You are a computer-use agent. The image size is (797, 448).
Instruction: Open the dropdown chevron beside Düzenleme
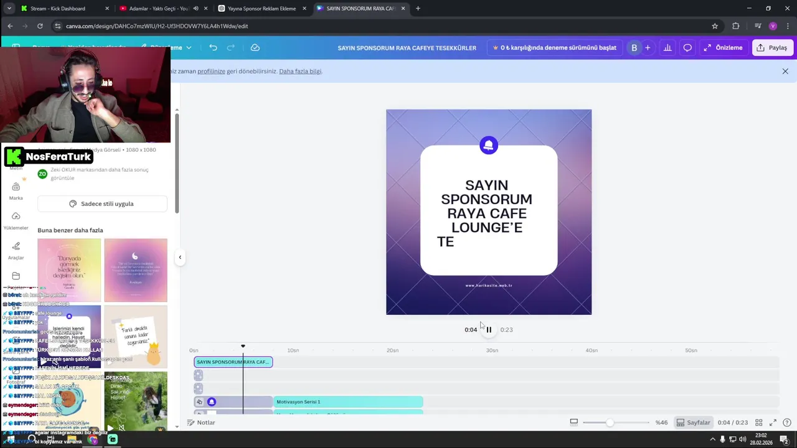pos(189,47)
